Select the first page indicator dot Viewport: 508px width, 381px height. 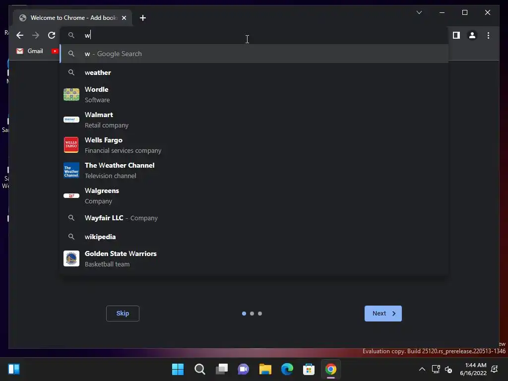244,314
